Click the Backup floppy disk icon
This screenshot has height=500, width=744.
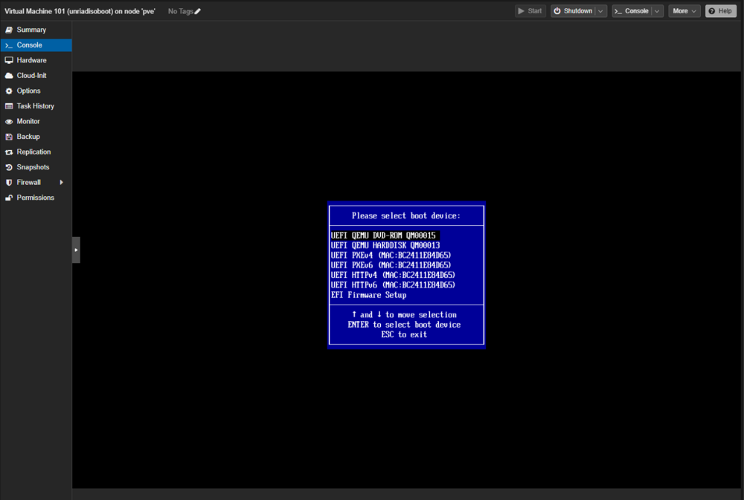(8, 137)
